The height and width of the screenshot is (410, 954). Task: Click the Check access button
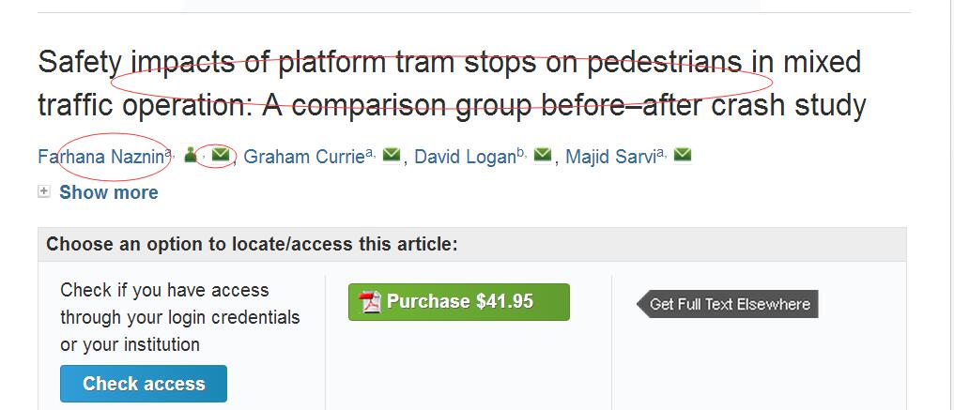[144, 384]
